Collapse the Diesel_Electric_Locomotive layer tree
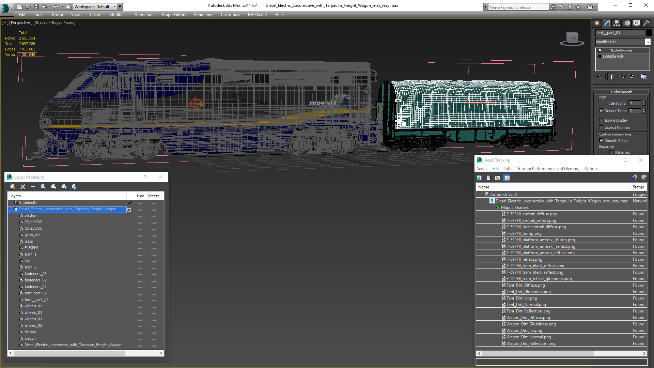The image size is (654, 368). coord(11,209)
